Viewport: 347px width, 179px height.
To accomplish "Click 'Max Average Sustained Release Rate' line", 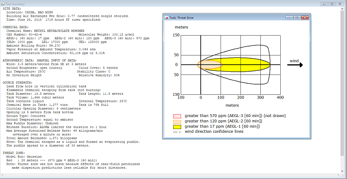I will click(x=55, y=131).
